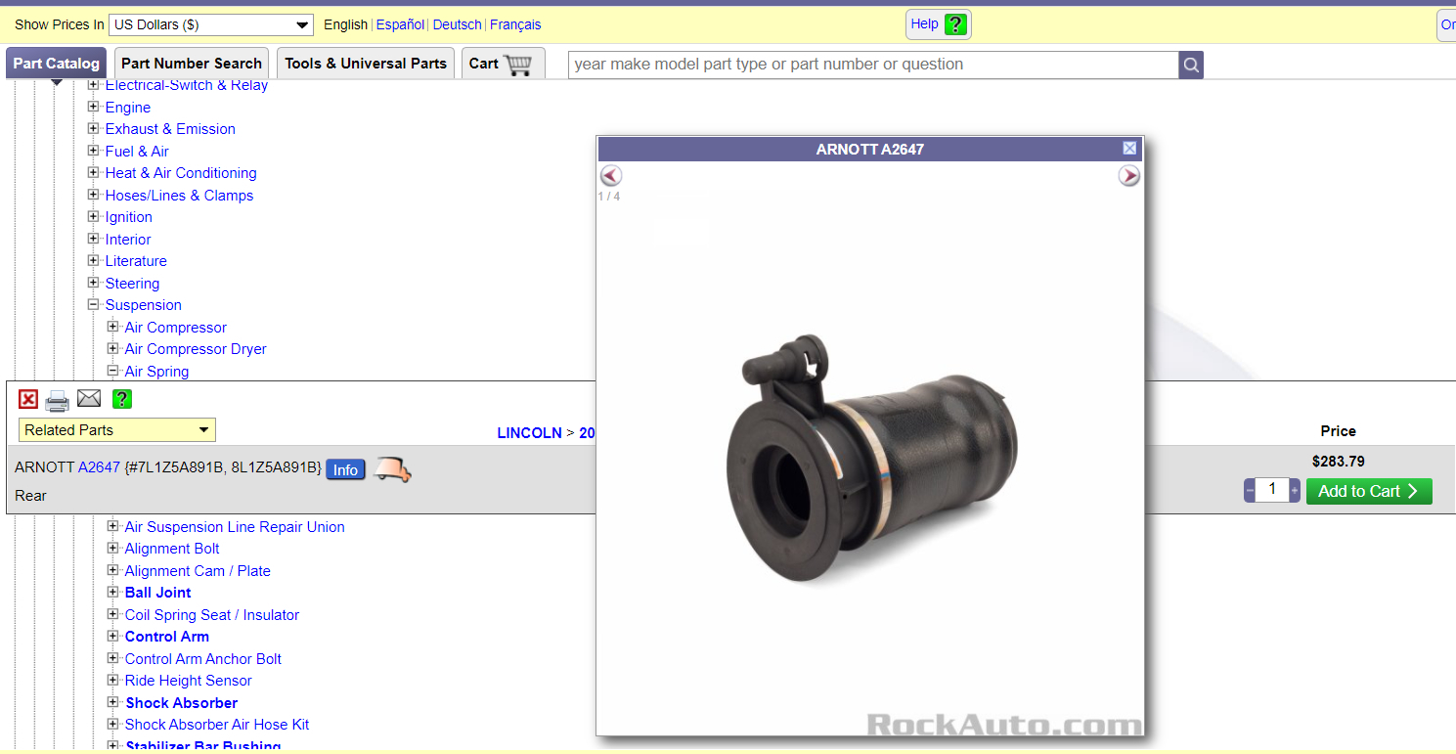
Task: Expand the Ride Height Sensor node
Action: (x=113, y=680)
